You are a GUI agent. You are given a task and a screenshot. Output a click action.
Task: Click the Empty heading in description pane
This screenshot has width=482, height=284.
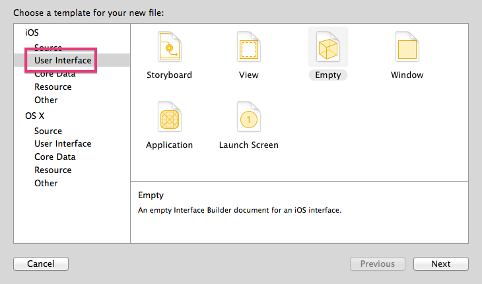point(151,195)
